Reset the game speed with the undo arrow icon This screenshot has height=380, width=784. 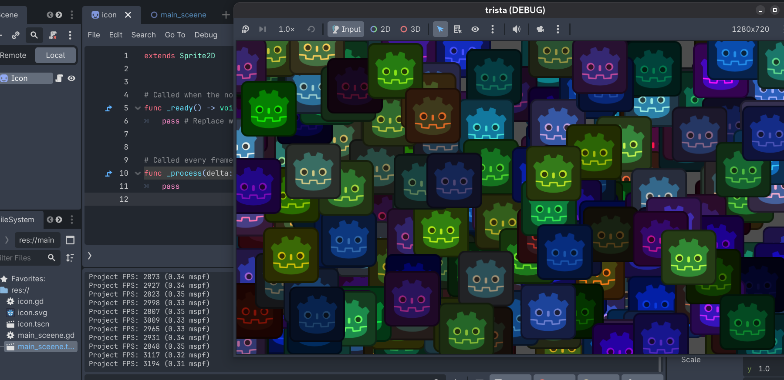[311, 29]
